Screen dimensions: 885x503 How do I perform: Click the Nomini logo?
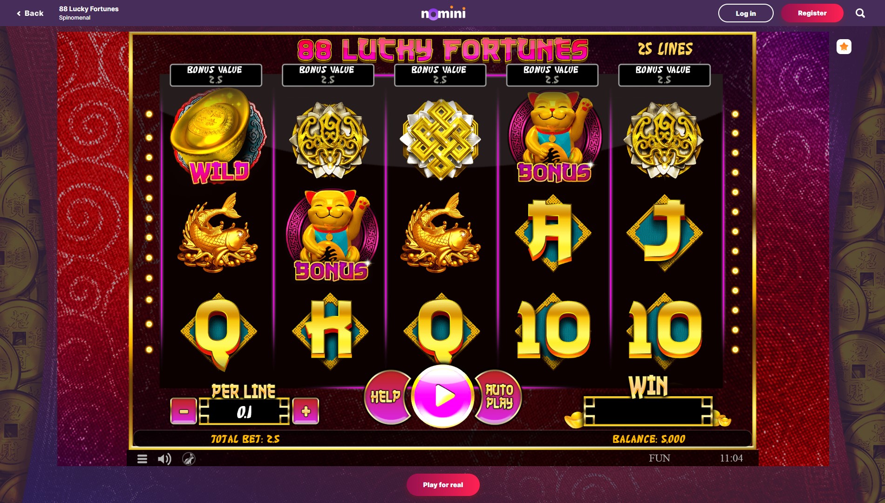[443, 13]
